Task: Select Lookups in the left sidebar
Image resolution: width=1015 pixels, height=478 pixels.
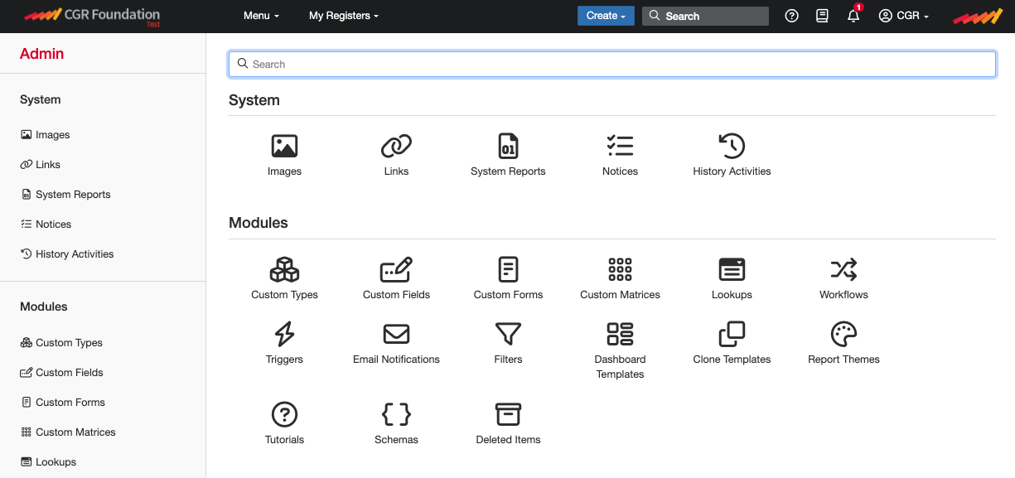Action: click(48, 462)
